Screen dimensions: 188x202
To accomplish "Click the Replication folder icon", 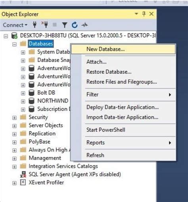I will pyautogui.click(x=23, y=133).
